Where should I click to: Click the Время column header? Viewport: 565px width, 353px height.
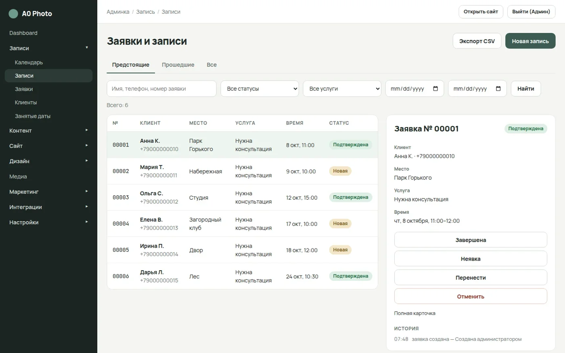[295, 123]
